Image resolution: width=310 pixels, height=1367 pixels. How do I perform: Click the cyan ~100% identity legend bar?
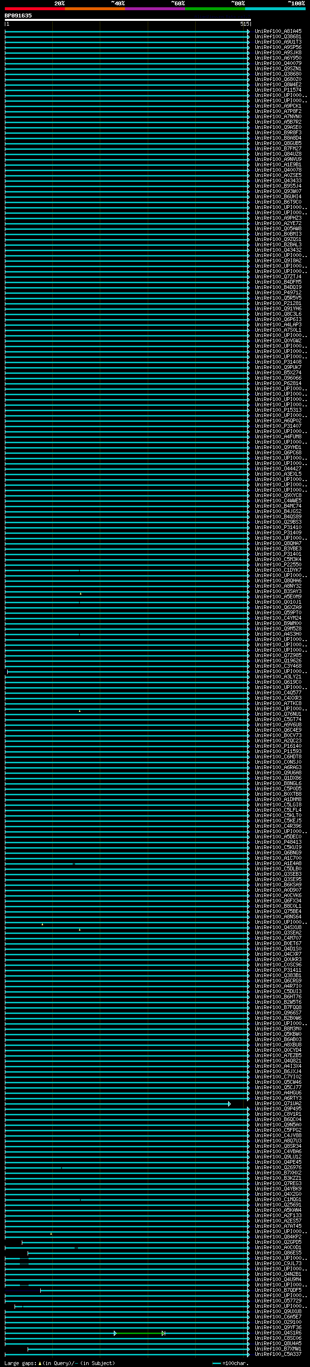[x=275, y=9]
